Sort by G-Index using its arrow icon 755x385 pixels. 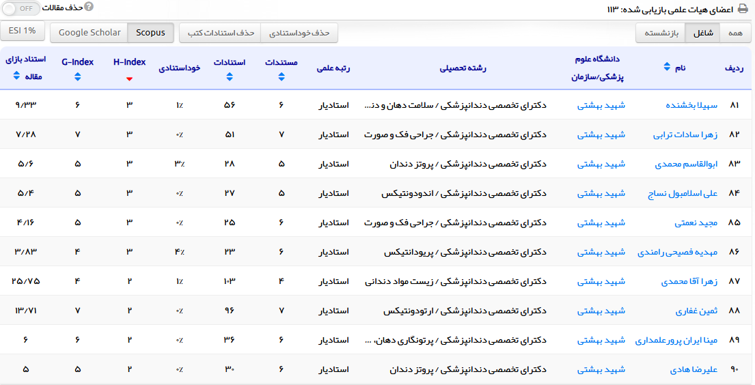click(77, 77)
